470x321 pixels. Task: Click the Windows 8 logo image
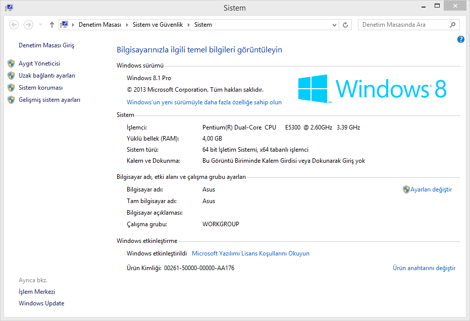click(372, 89)
